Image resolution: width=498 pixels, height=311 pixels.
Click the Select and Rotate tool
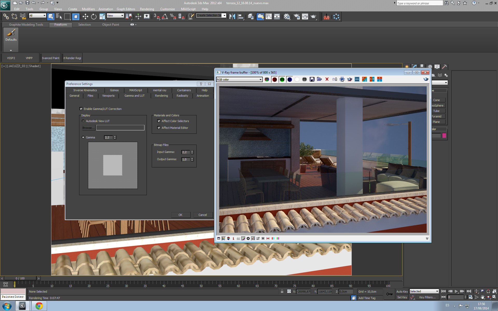click(94, 17)
